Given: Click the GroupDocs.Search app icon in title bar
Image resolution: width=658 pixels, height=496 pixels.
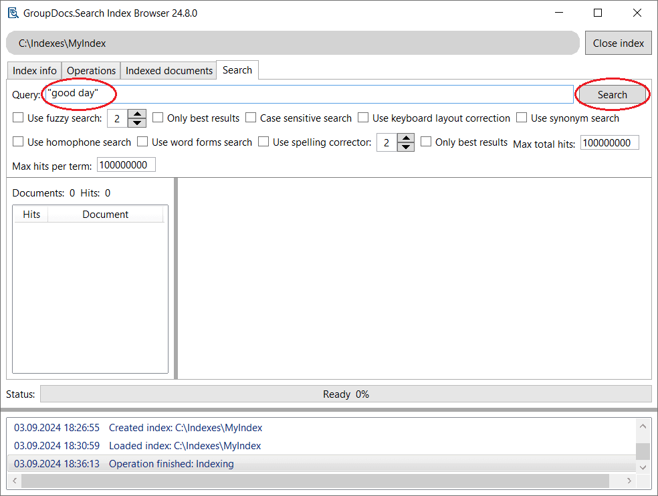Looking at the screenshot, I should point(13,13).
